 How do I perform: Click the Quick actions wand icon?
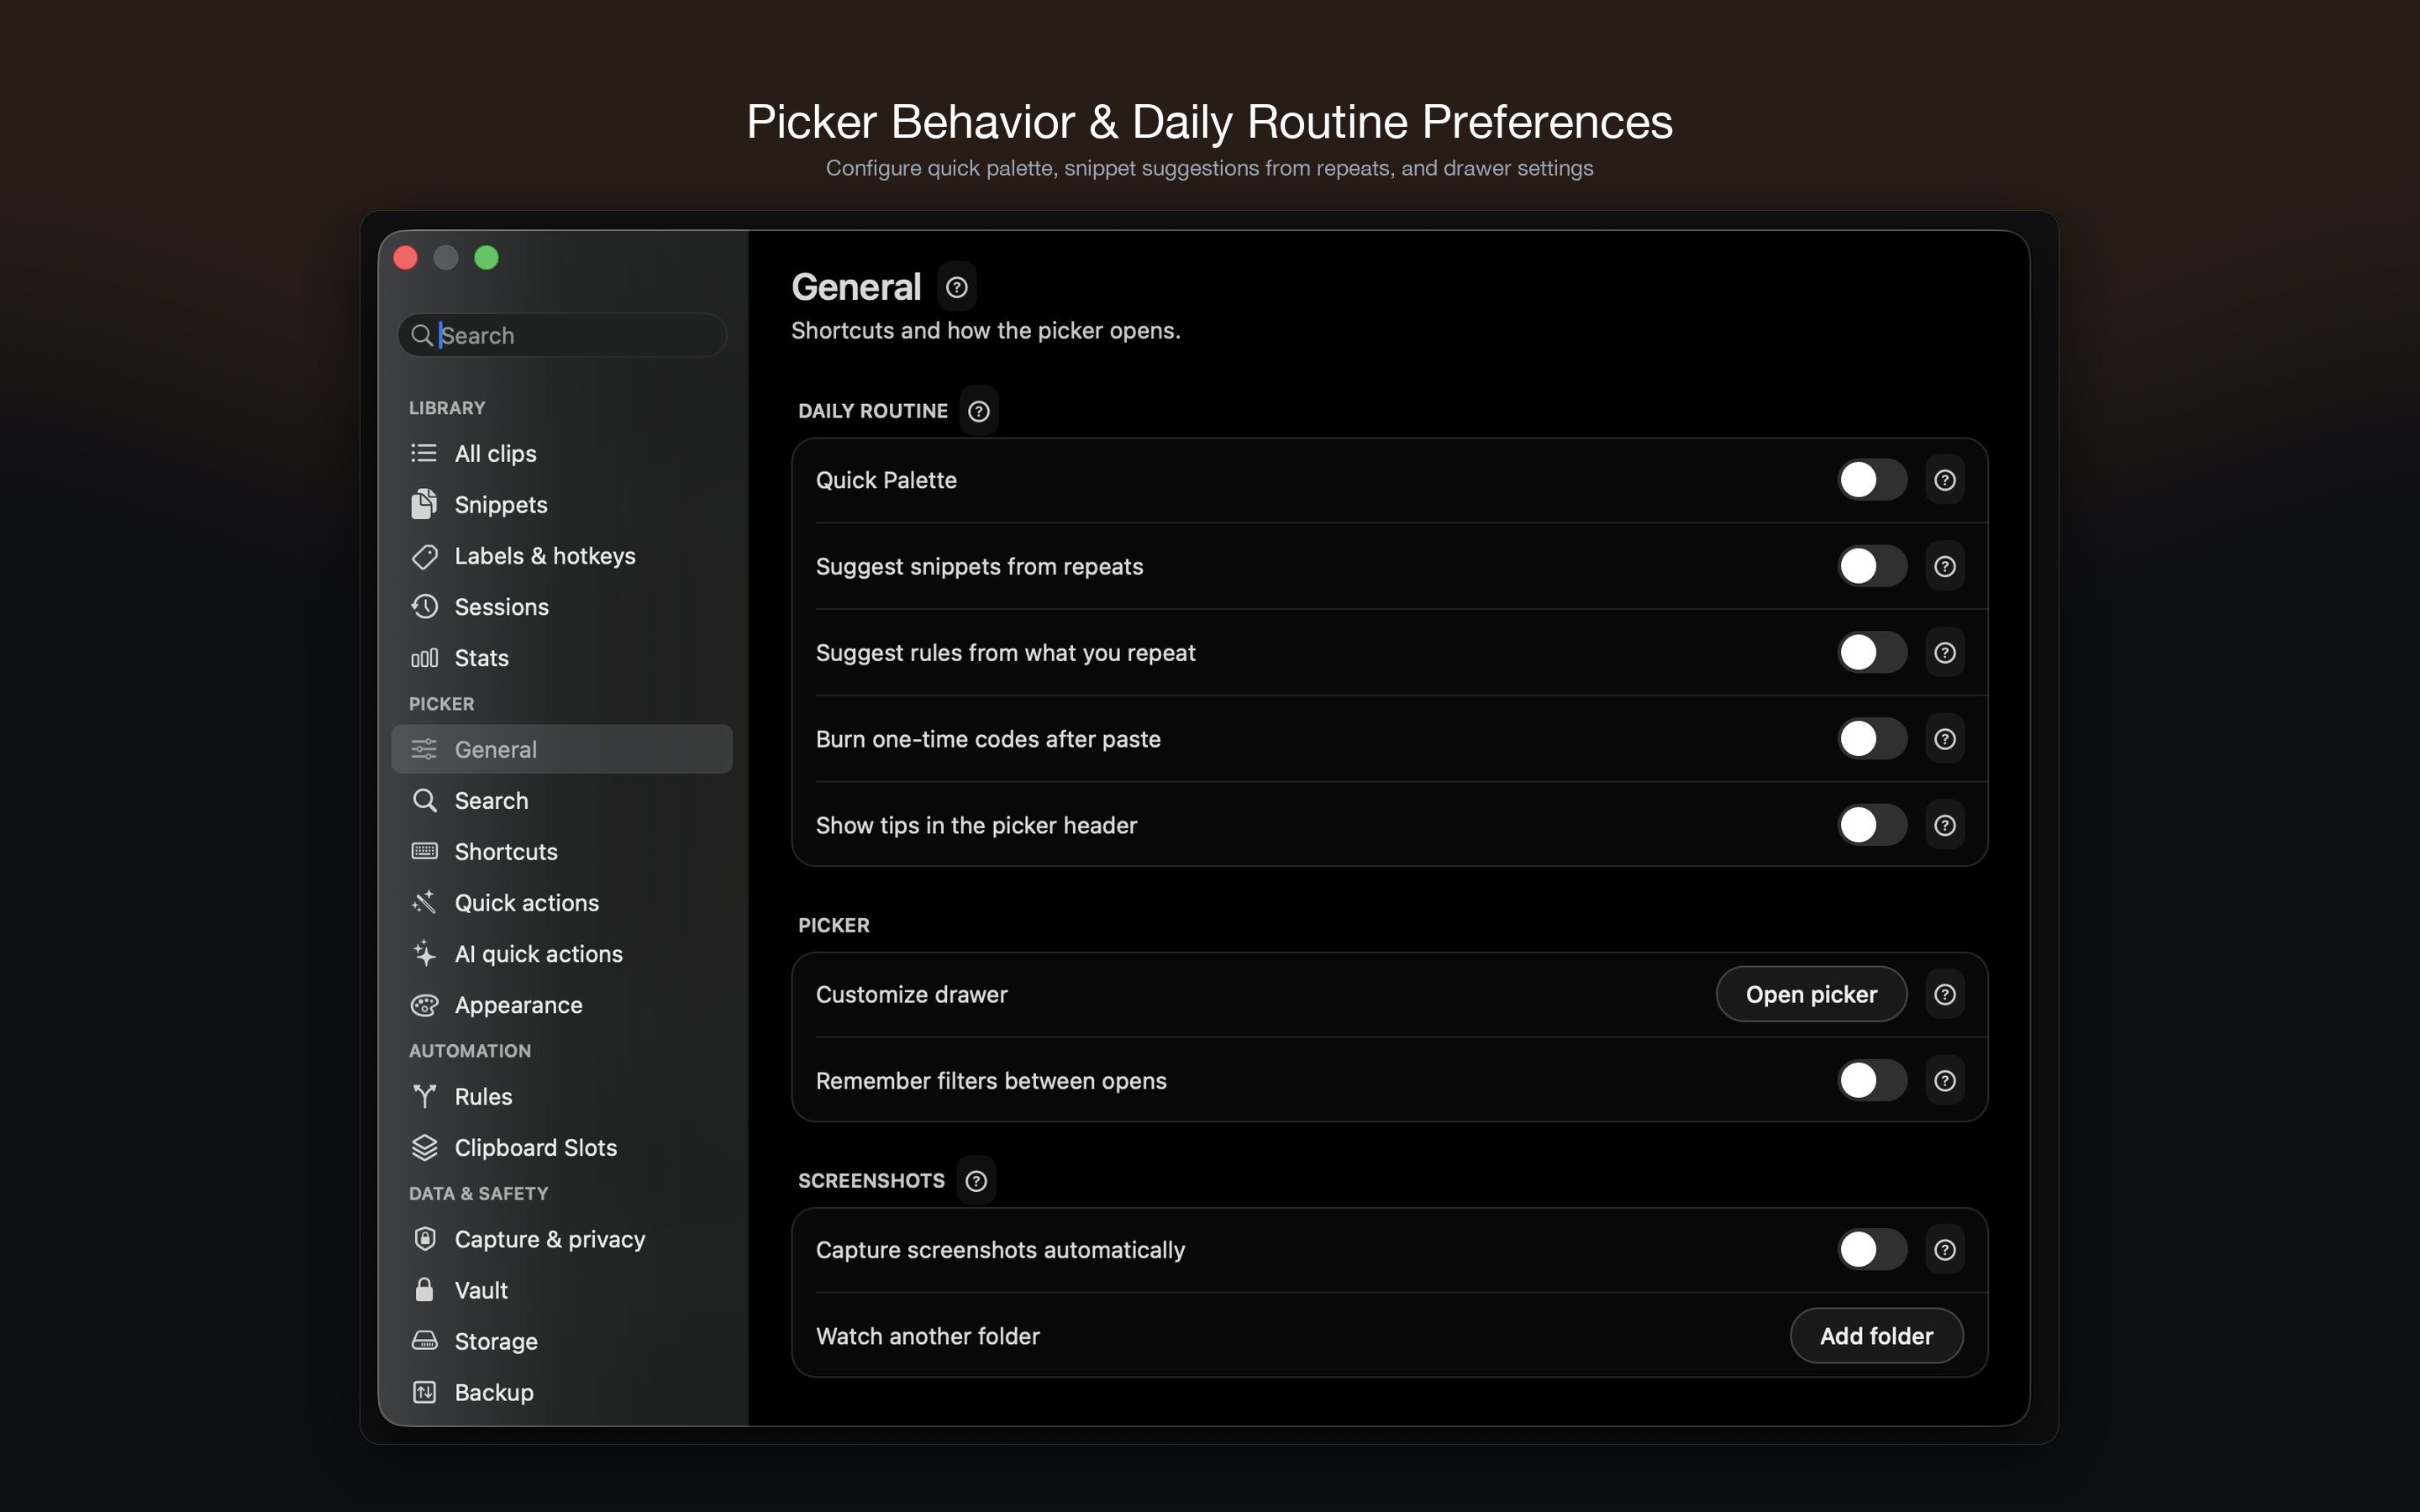(x=424, y=902)
